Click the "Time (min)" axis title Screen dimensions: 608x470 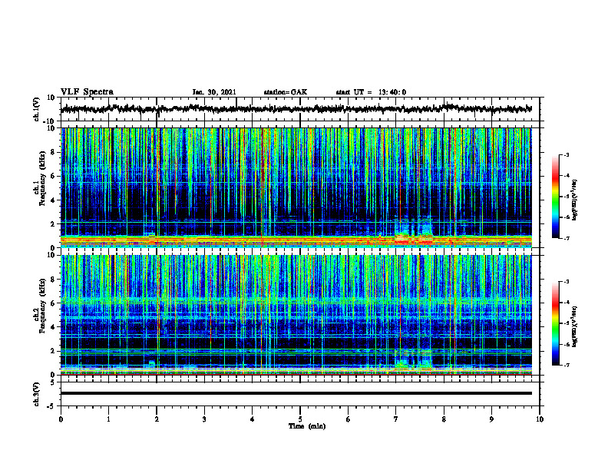tap(307, 426)
